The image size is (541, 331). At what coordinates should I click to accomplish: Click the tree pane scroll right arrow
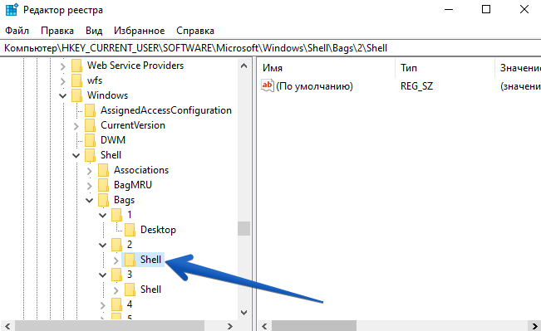point(230,326)
